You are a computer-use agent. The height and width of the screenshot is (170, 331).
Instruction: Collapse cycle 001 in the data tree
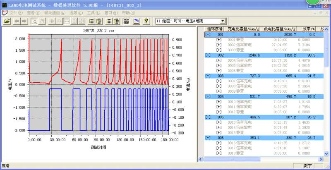[208, 35]
